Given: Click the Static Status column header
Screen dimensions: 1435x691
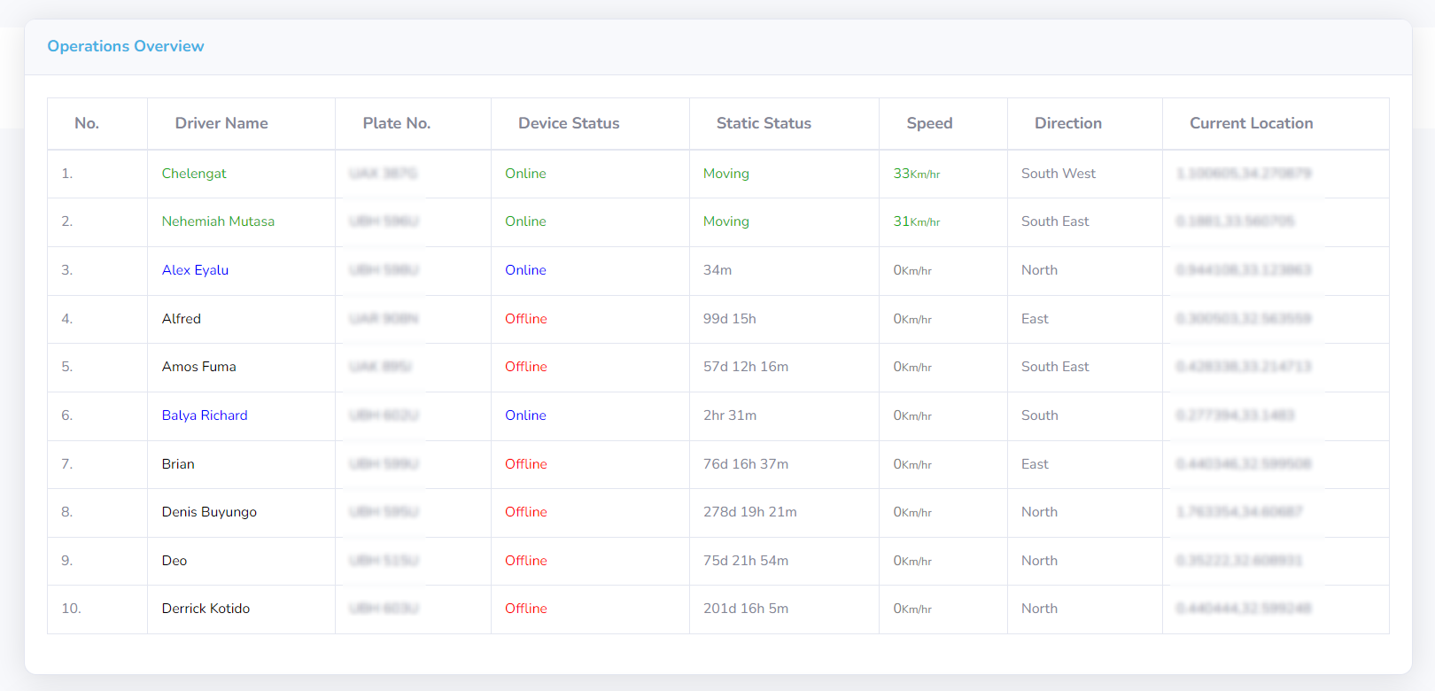Looking at the screenshot, I should point(764,123).
